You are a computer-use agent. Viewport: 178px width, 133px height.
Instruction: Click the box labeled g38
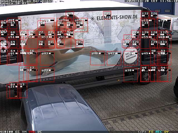131,75
